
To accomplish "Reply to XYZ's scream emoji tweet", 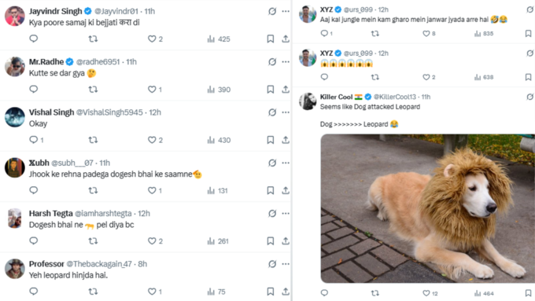I will 324,77.
